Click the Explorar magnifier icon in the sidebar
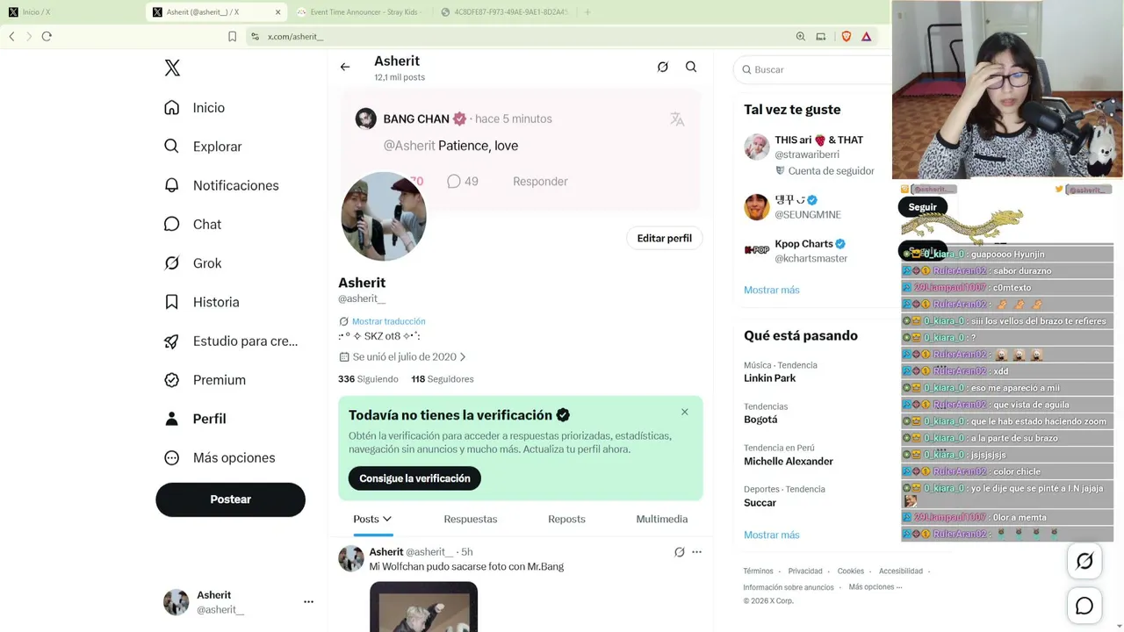Image resolution: width=1124 pixels, height=632 pixels. pos(172,146)
